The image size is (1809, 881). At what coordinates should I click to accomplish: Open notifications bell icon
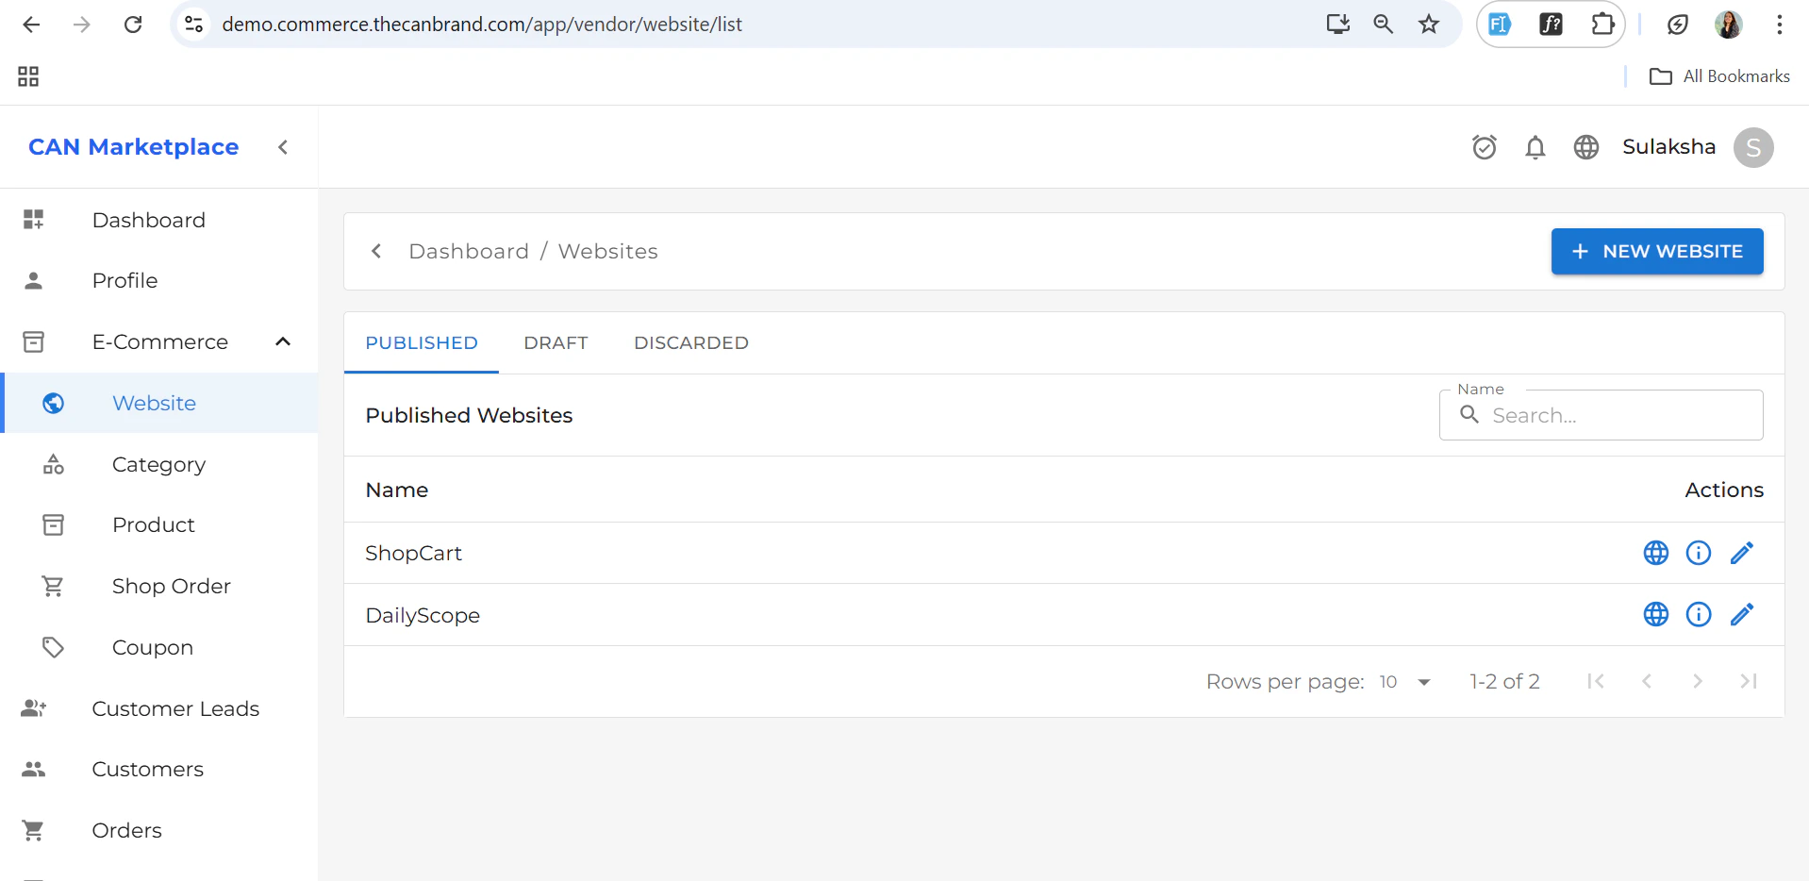[x=1535, y=147]
